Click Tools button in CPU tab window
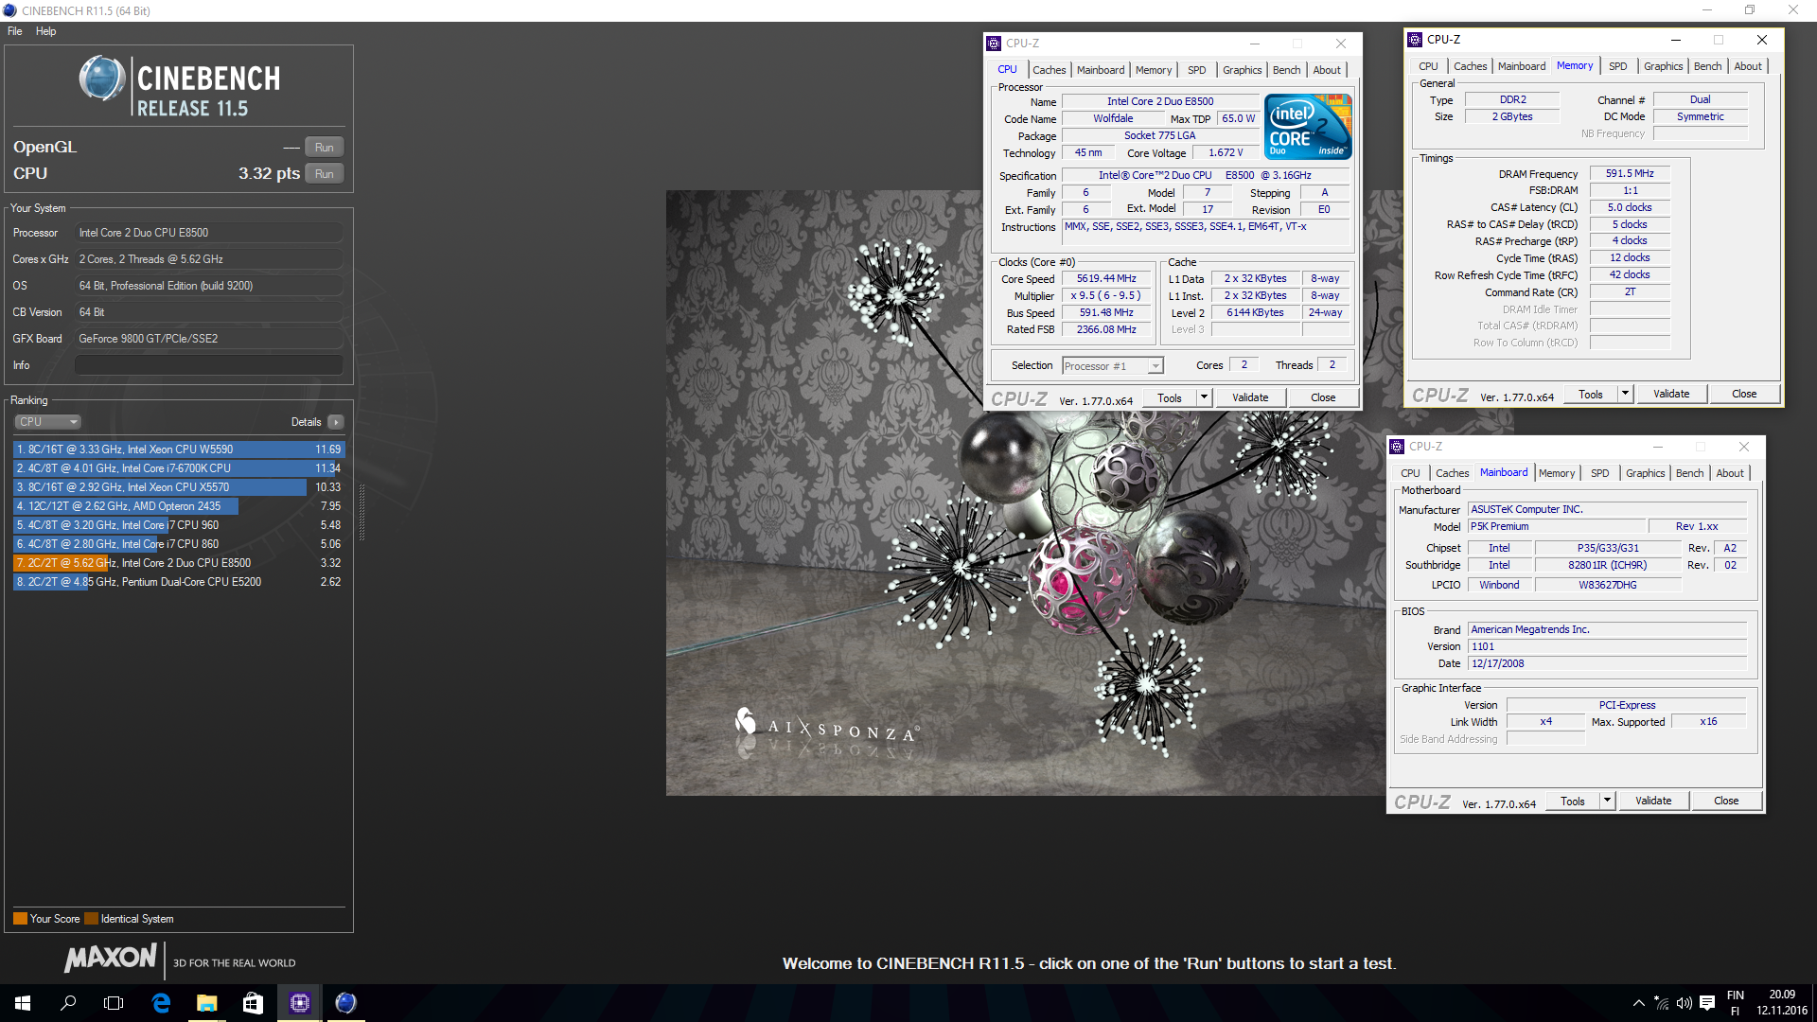 tap(1170, 397)
